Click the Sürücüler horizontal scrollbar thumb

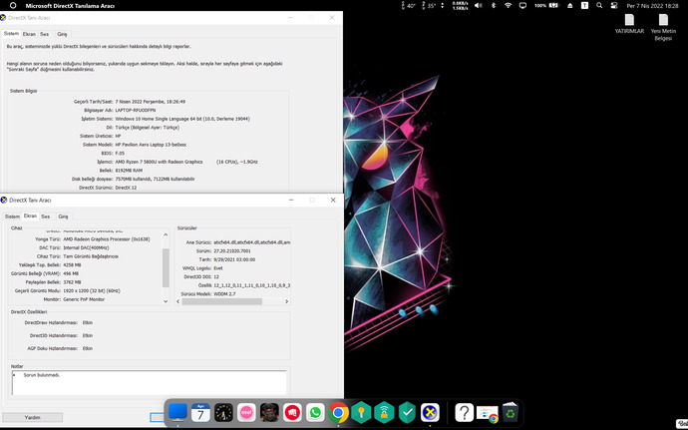221,301
